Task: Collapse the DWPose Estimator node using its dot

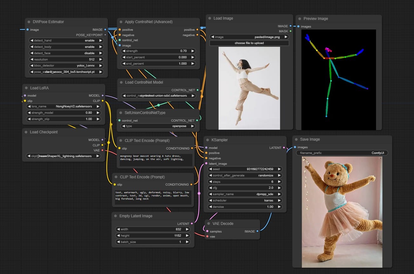Action: point(29,22)
